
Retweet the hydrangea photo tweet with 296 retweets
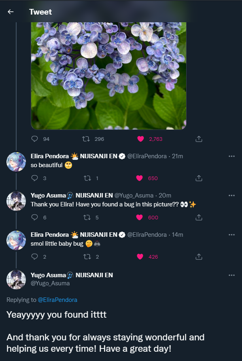[x=86, y=139]
